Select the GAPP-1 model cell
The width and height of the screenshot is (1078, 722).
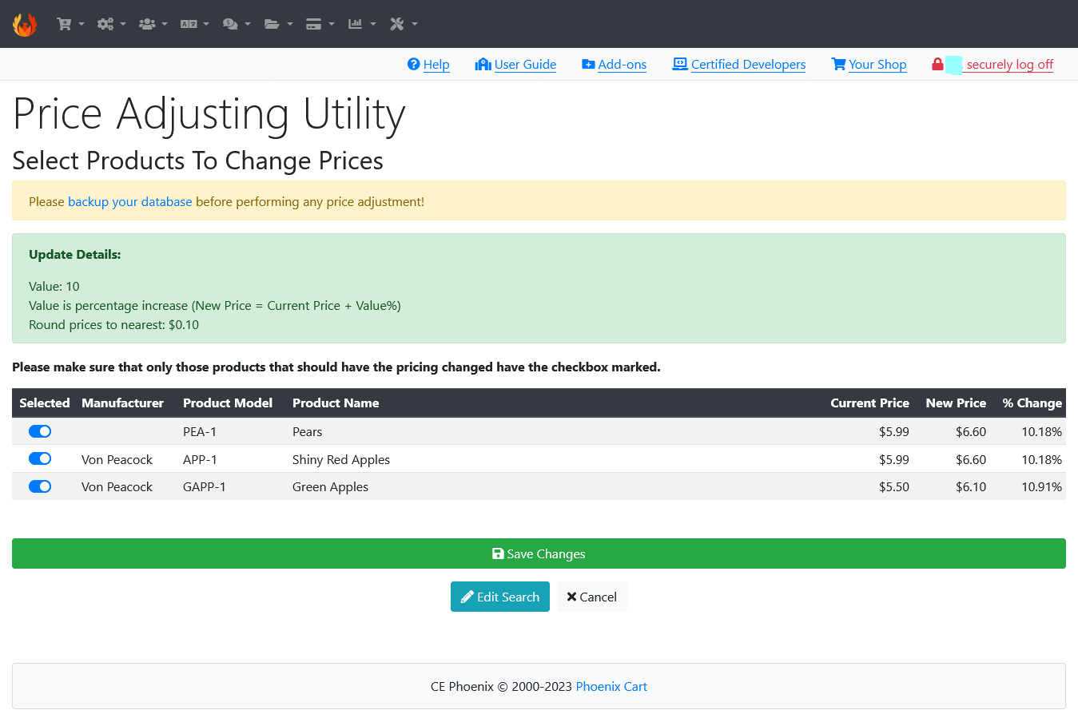pyautogui.click(x=205, y=487)
